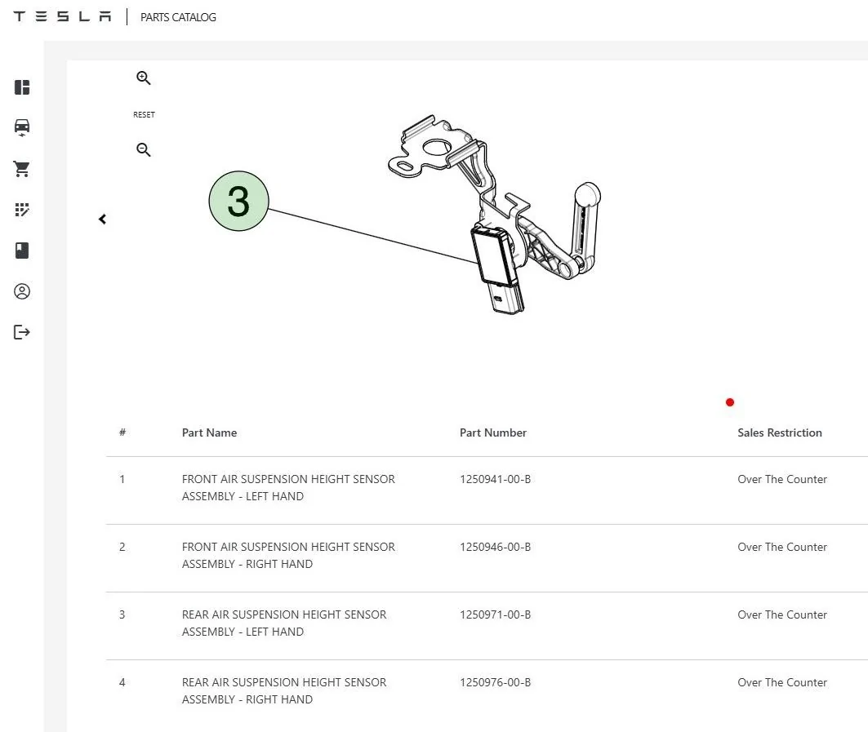The width and height of the screenshot is (868, 732).
Task: Open the user account profile icon
Action: click(22, 291)
